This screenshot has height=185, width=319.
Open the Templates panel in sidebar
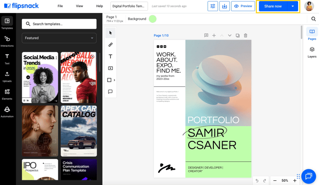coord(7,23)
